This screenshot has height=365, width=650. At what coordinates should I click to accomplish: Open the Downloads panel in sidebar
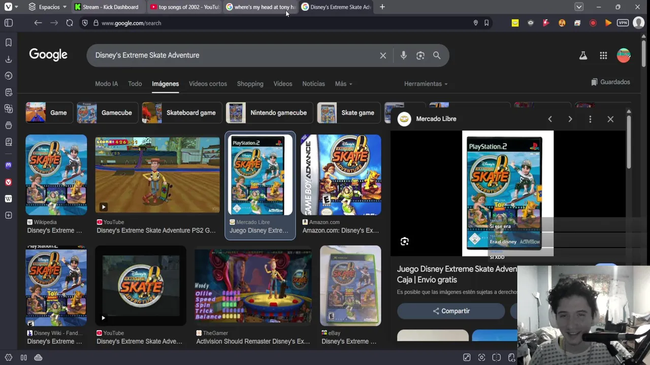click(x=8, y=59)
